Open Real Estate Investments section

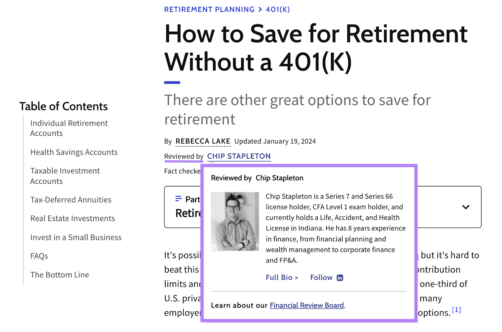[x=72, y=218]
